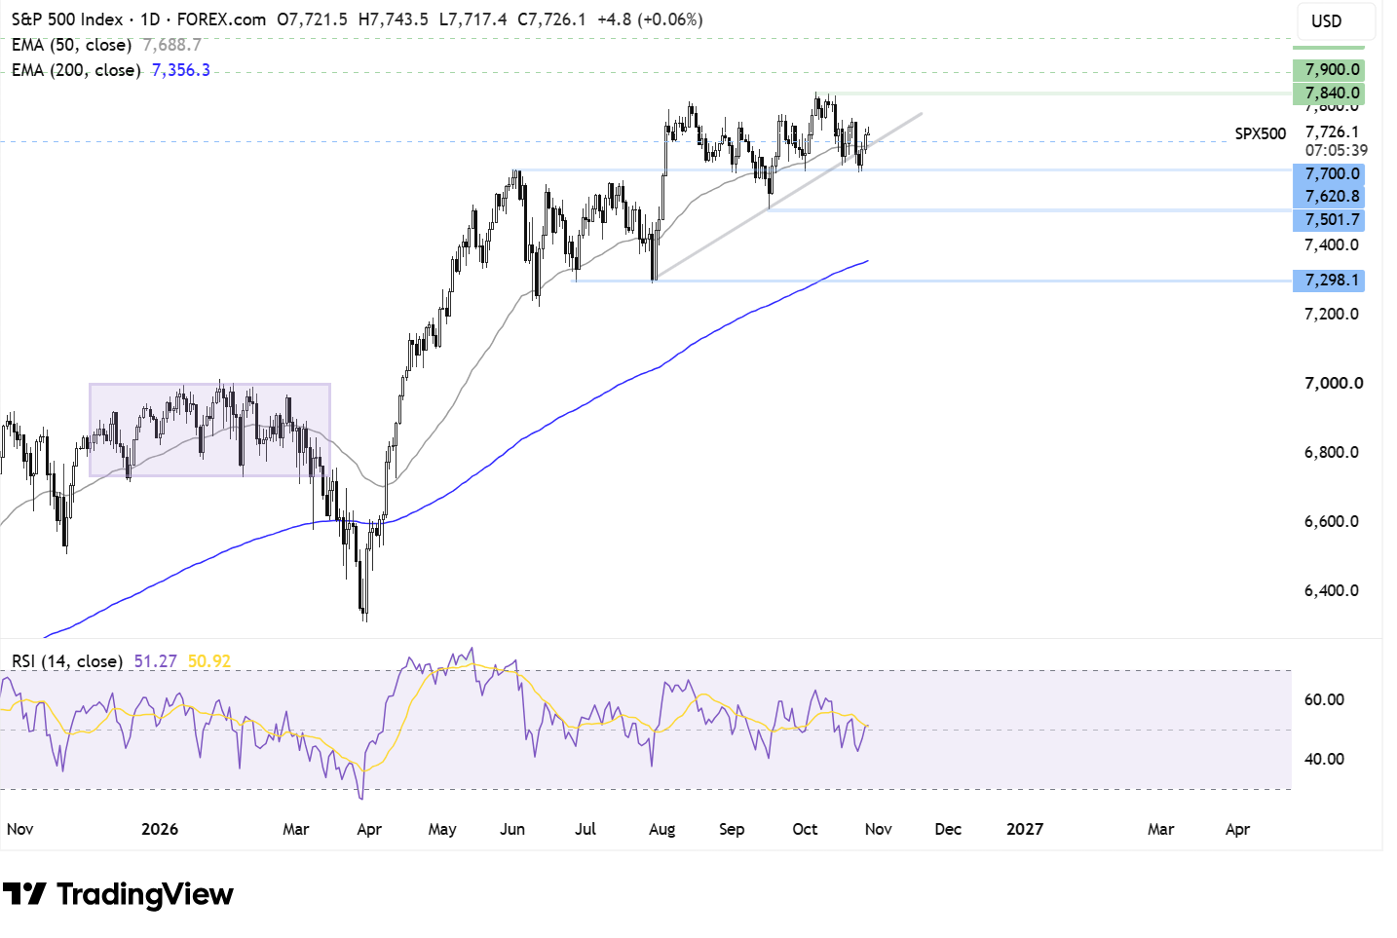Click the gray ascending trendline drawing
This screenshot has width=1397, height=938.
point(787,197)
